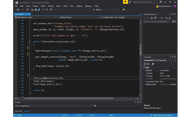Open the Edit menu
The width and height of the screenshot is (191, 117).
[22, 6]
